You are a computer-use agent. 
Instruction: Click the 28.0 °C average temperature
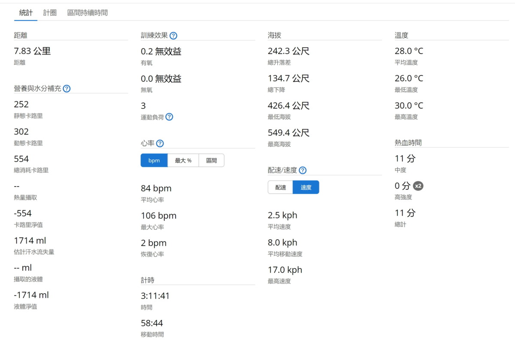409,51
